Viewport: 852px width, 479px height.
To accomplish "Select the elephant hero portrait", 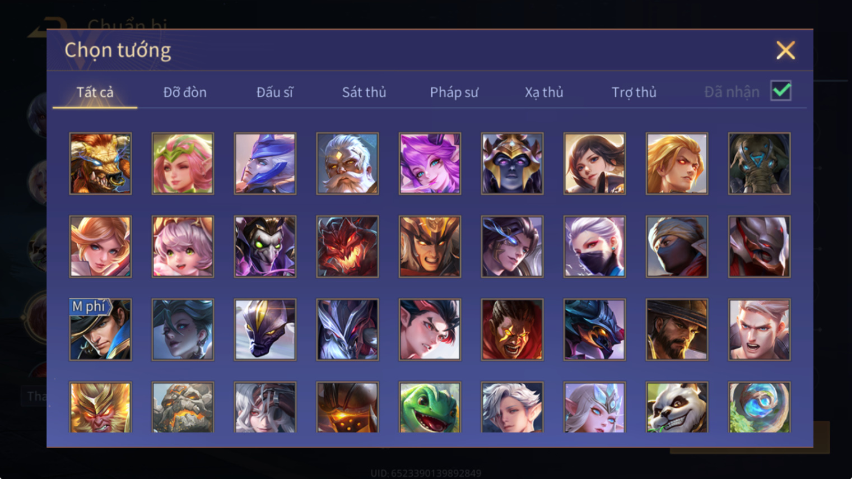I will [759, 164].
